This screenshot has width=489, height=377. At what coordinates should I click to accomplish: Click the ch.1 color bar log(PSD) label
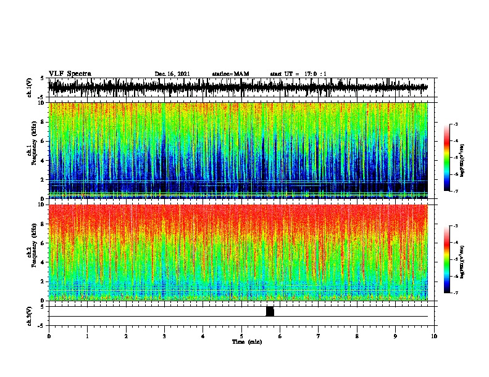point(462,160)
